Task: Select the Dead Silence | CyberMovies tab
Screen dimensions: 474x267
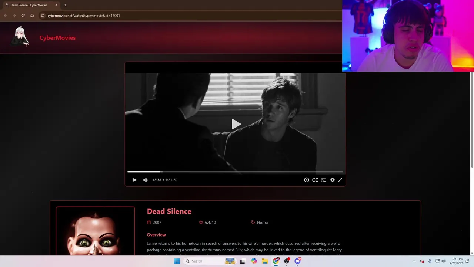Action: click(31, 5)
